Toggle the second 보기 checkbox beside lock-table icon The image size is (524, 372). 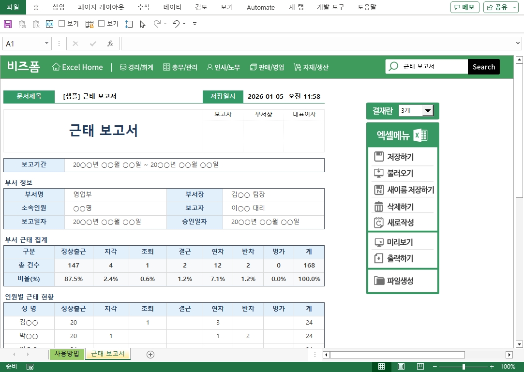coord(102,24)
